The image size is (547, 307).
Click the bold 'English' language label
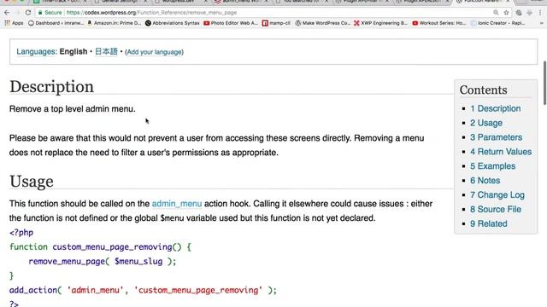pos(74,51)
